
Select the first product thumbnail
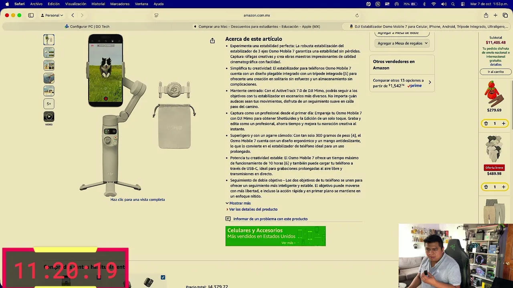tap(49, 40)
